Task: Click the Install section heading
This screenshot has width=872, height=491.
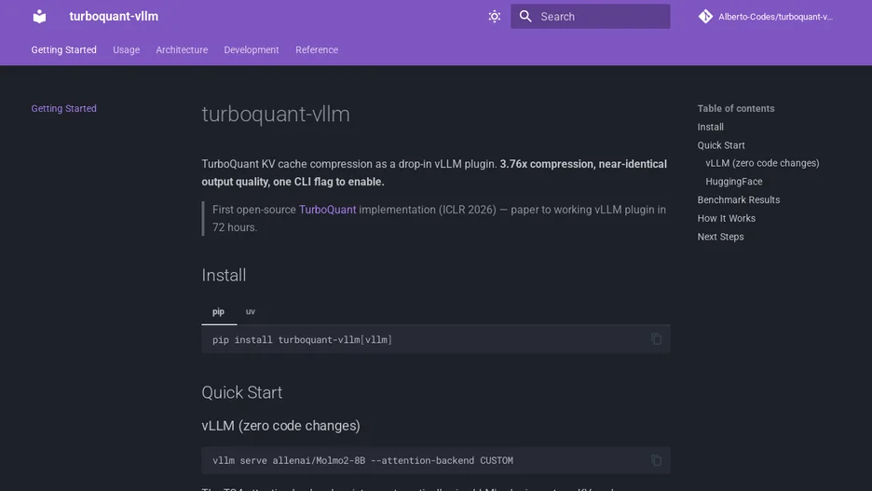Action: point(224,275)
